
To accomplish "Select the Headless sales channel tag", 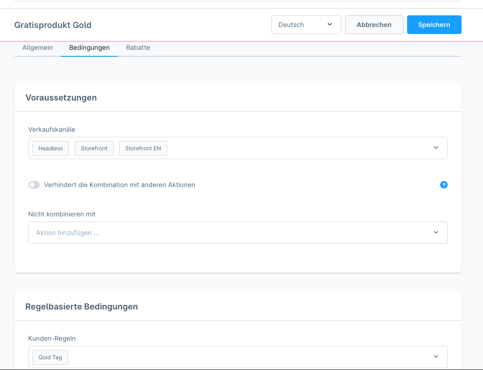I will [x=51, y=148].
